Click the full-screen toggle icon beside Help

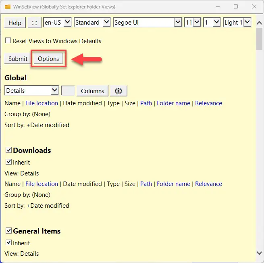pos(34,23)
